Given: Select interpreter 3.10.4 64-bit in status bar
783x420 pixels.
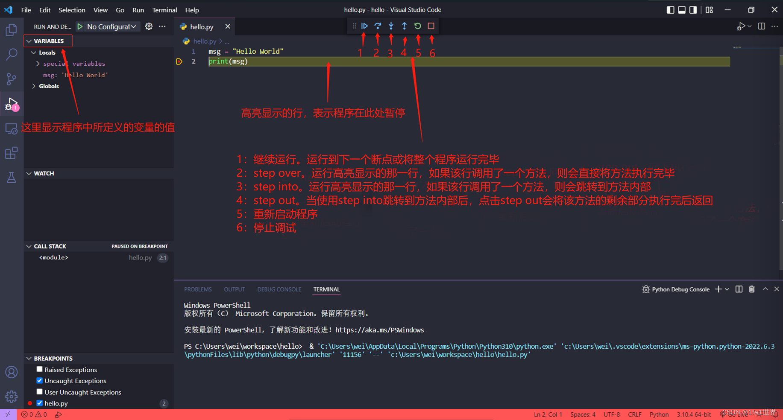Looking at the screenshot, I should (x=694, y=414).
